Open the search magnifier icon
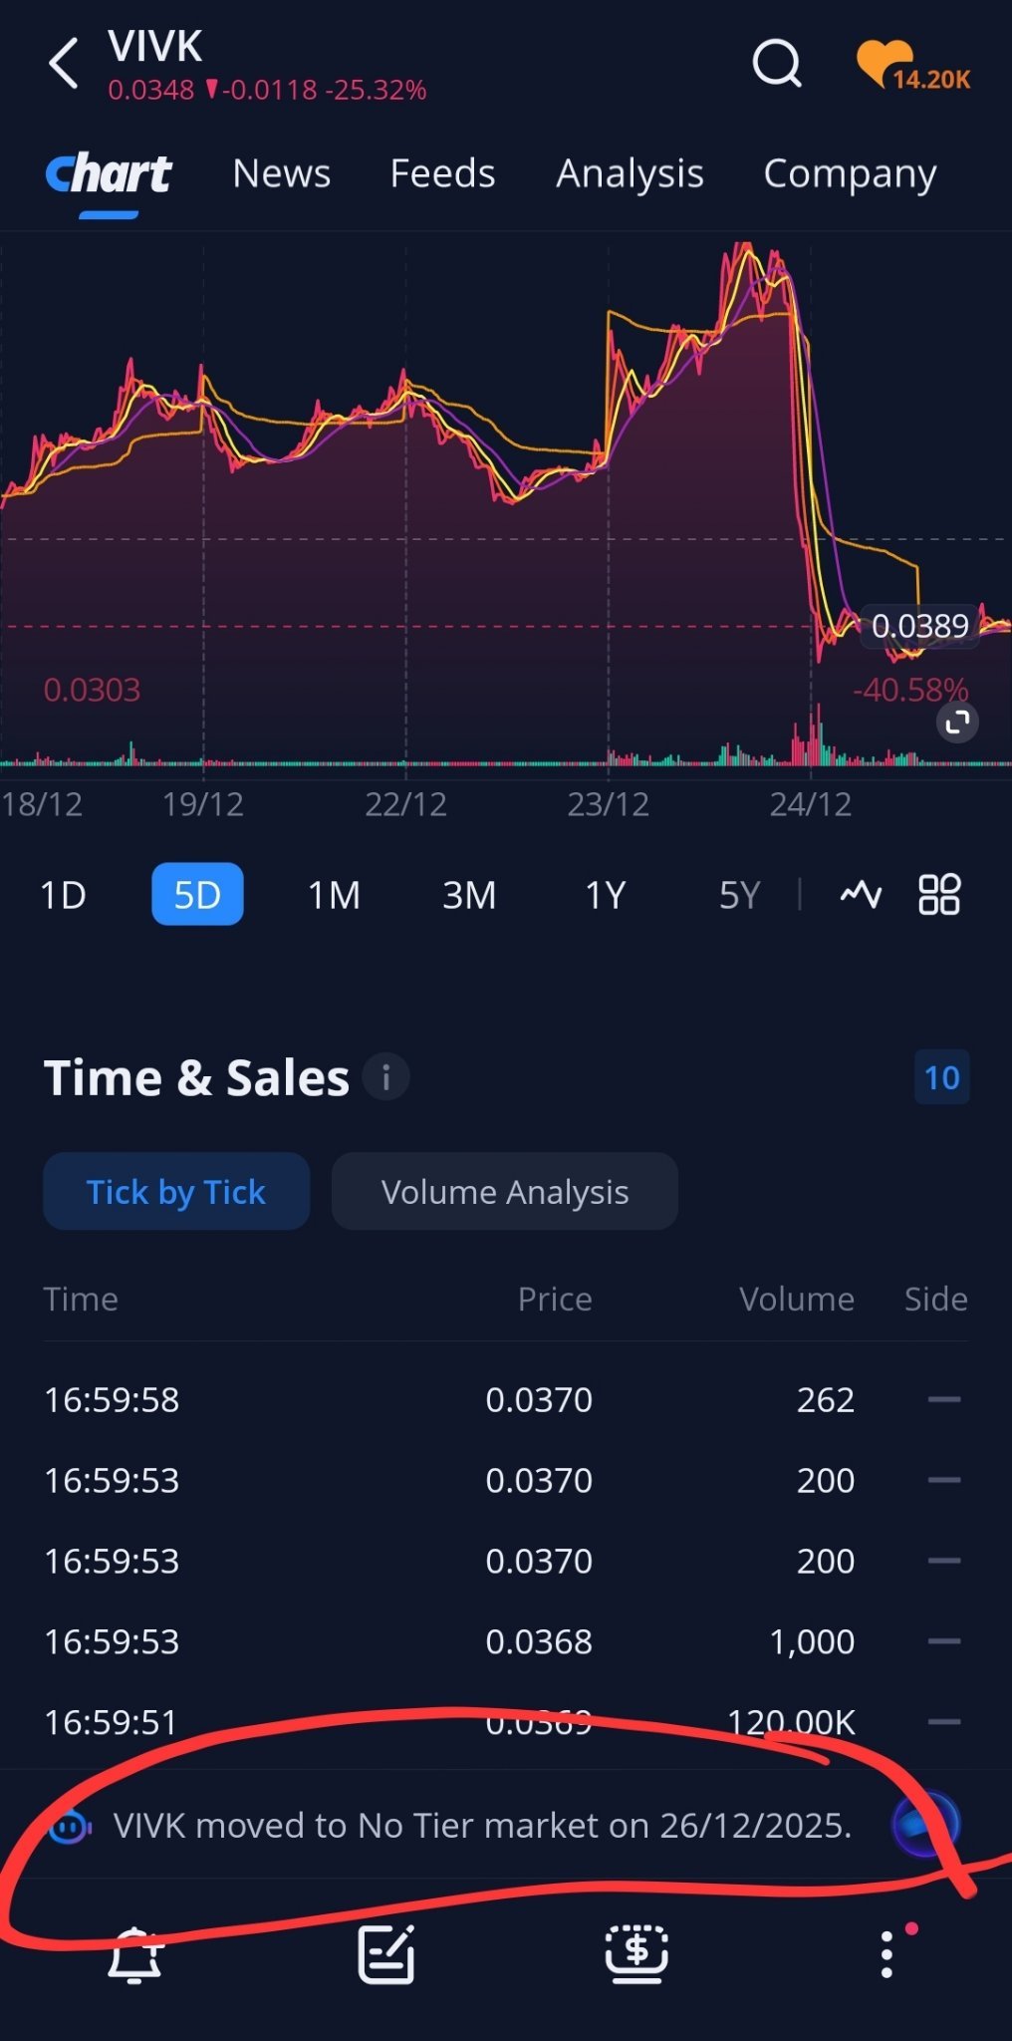The width and height of the screenshot is (1012, 2041). tap(777, 65)
